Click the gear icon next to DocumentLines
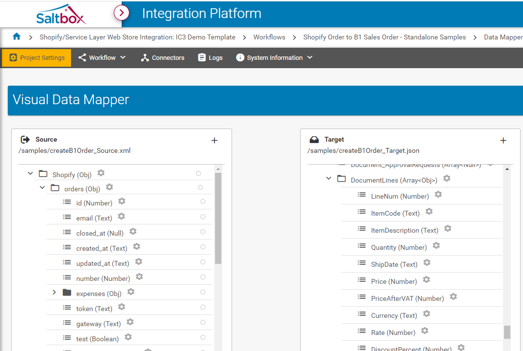The image size is (523, 351). coord(447,179)
